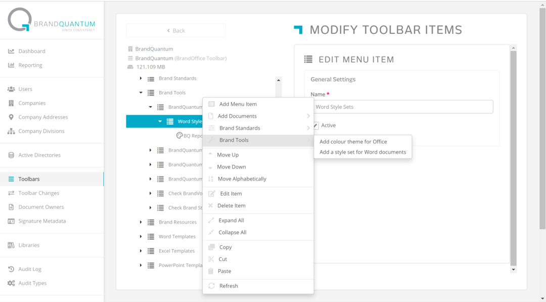Click the Edit Item pencil icon
The height and width of the screenshot is (302, 546).
(212, 194)
